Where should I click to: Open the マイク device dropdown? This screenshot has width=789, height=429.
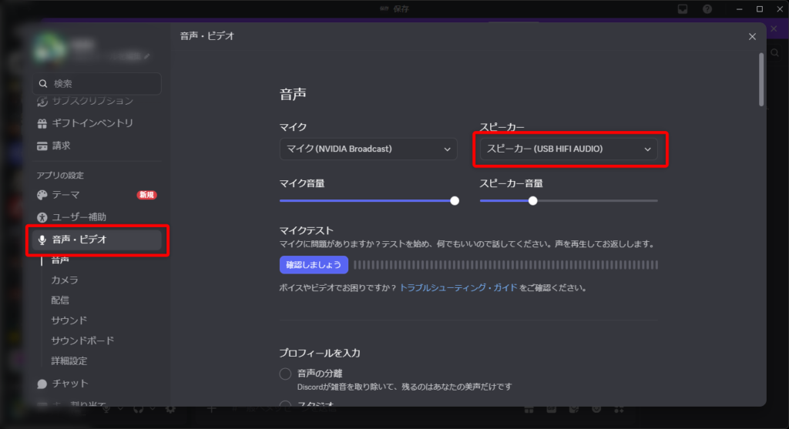pos(368,149)
